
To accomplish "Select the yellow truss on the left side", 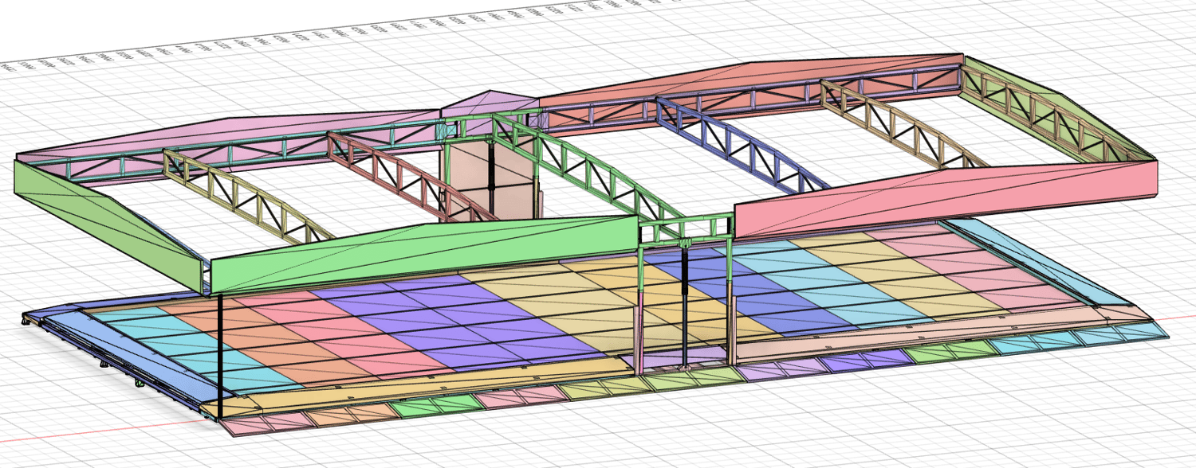I will (x=247, y=195).
